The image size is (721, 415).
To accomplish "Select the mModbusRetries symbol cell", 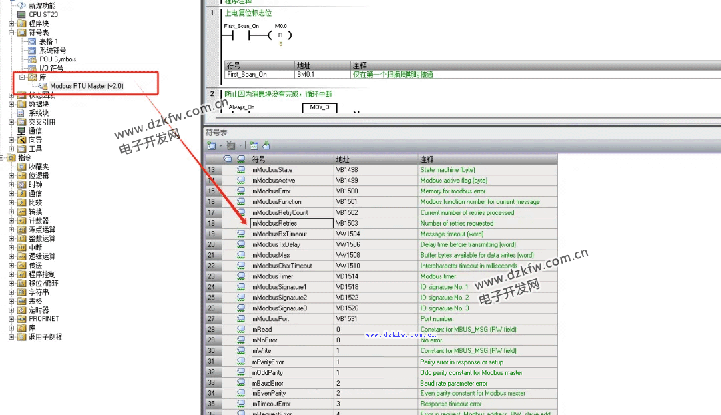I will 291,224.
